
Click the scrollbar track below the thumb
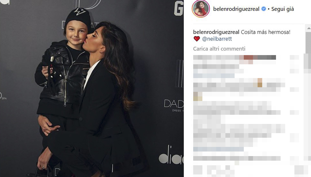coord(308,115)
